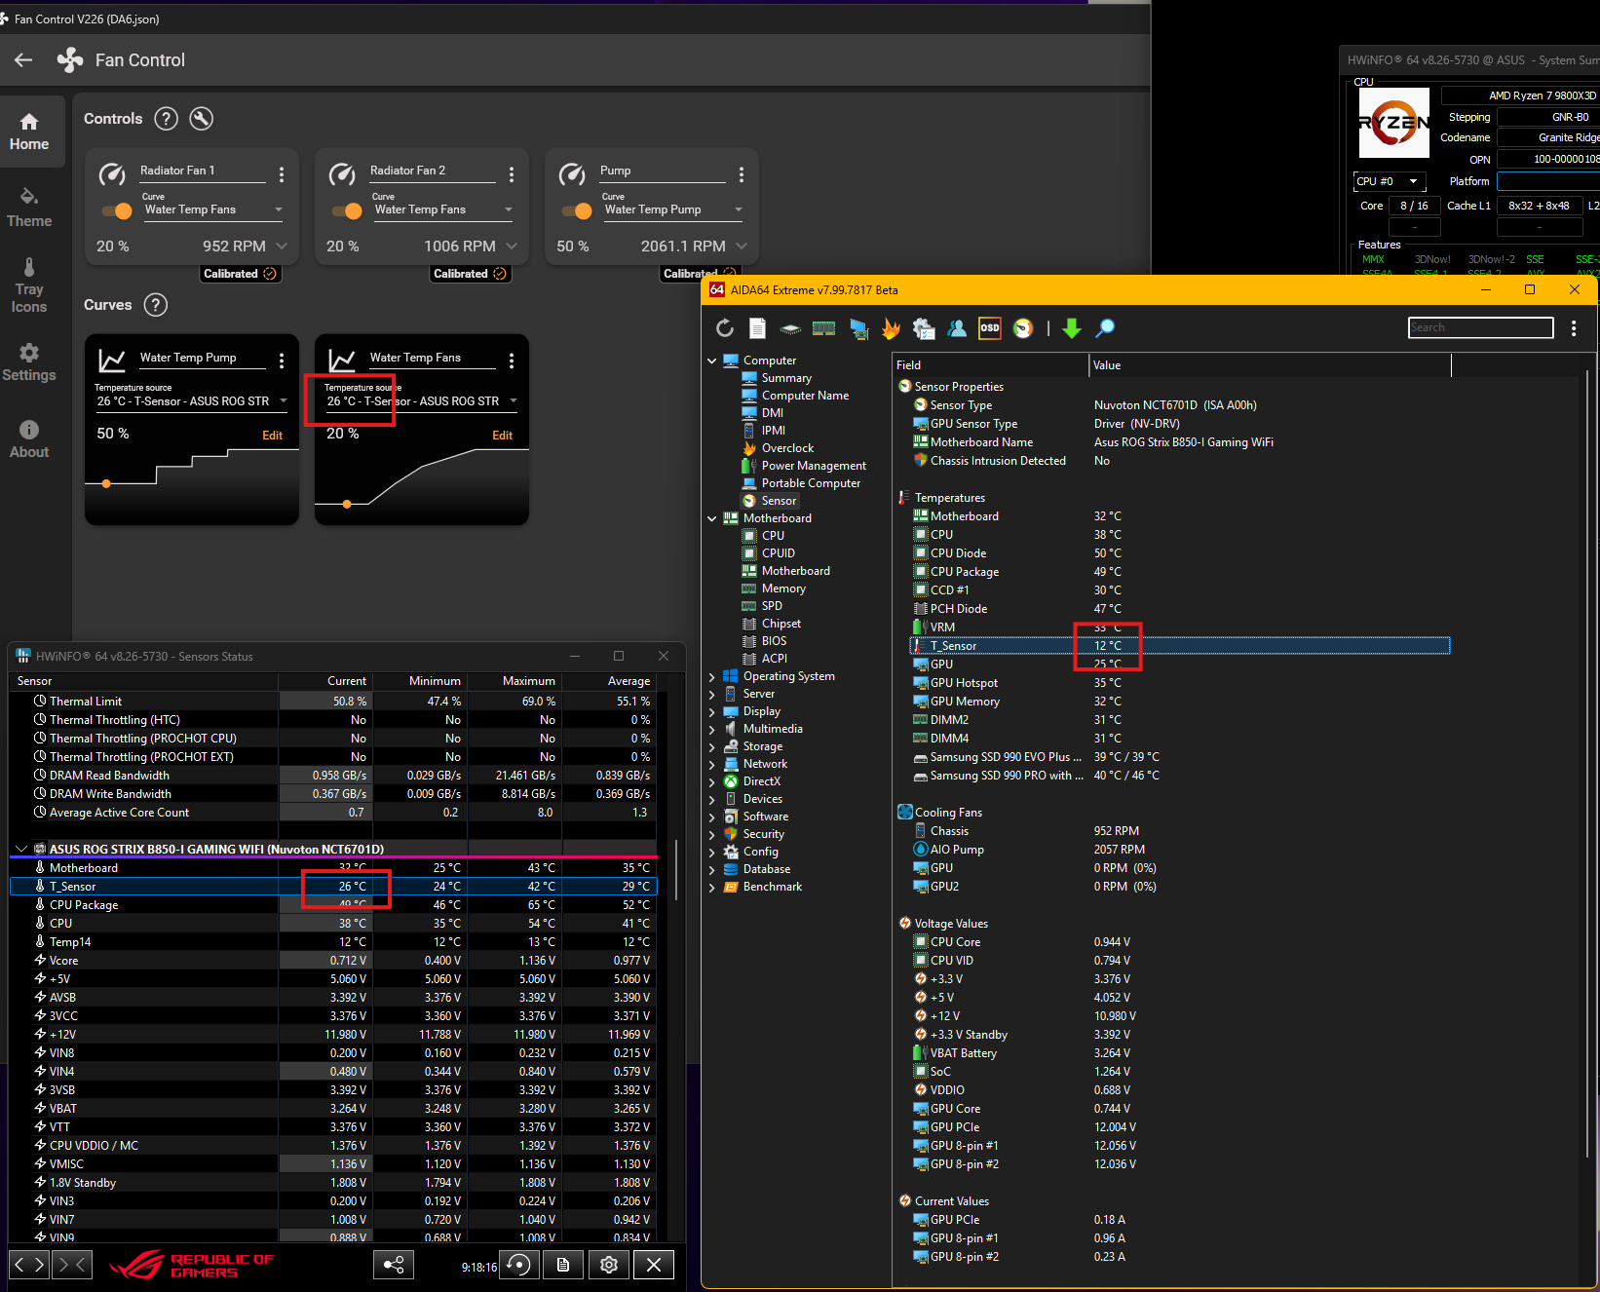Screen dimensions: 1600x1292
Task: Click the memory module icon in AIDA64 toolbar
Action: coord(823,328)
